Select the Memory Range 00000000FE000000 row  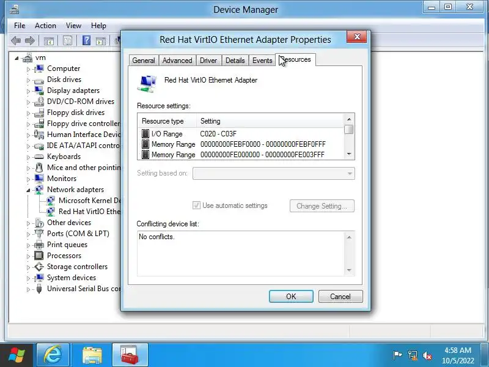click(241, 155)
